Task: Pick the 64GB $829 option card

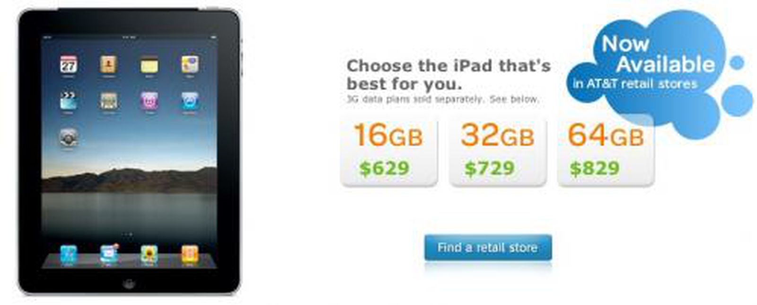Action: [606, 152]
